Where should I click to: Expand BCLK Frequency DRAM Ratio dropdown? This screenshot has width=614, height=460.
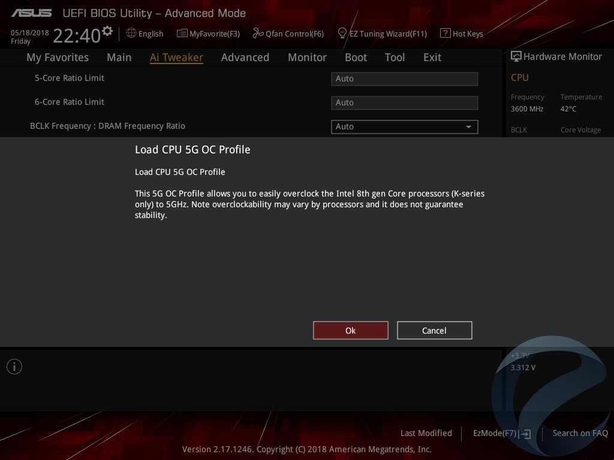coord(468,126)
